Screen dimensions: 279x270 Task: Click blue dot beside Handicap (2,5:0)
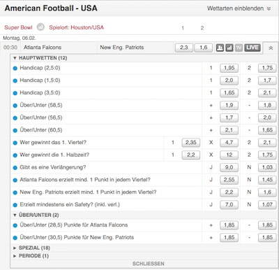[x=15, y=69]
